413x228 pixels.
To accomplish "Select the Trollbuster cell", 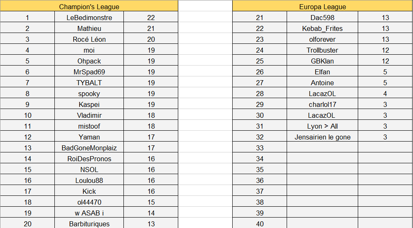I will (x=323, y=50).
